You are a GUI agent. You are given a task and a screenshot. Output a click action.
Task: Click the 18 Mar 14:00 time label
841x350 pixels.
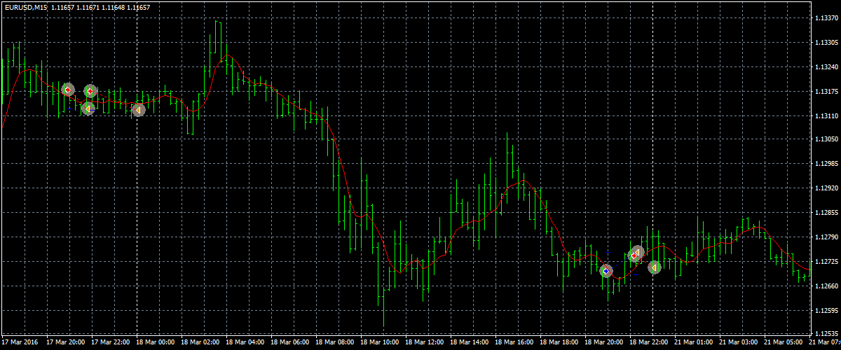point(470,343)
